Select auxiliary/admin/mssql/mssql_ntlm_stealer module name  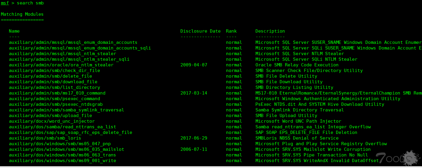pyautogui.click(x=63, y=54)
